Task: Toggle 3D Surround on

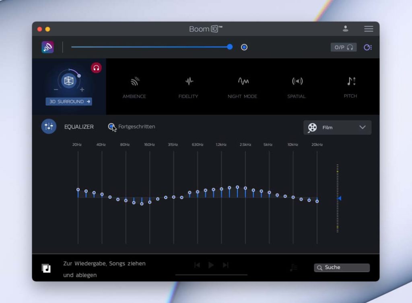Action: pos(69,81)
